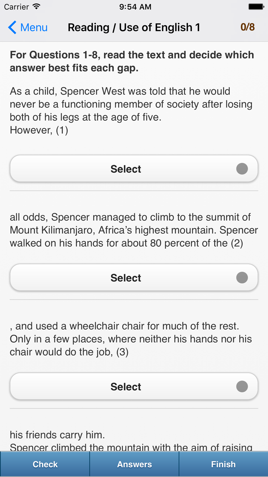
Task: Go back to Menu
Action: (28, 27)
